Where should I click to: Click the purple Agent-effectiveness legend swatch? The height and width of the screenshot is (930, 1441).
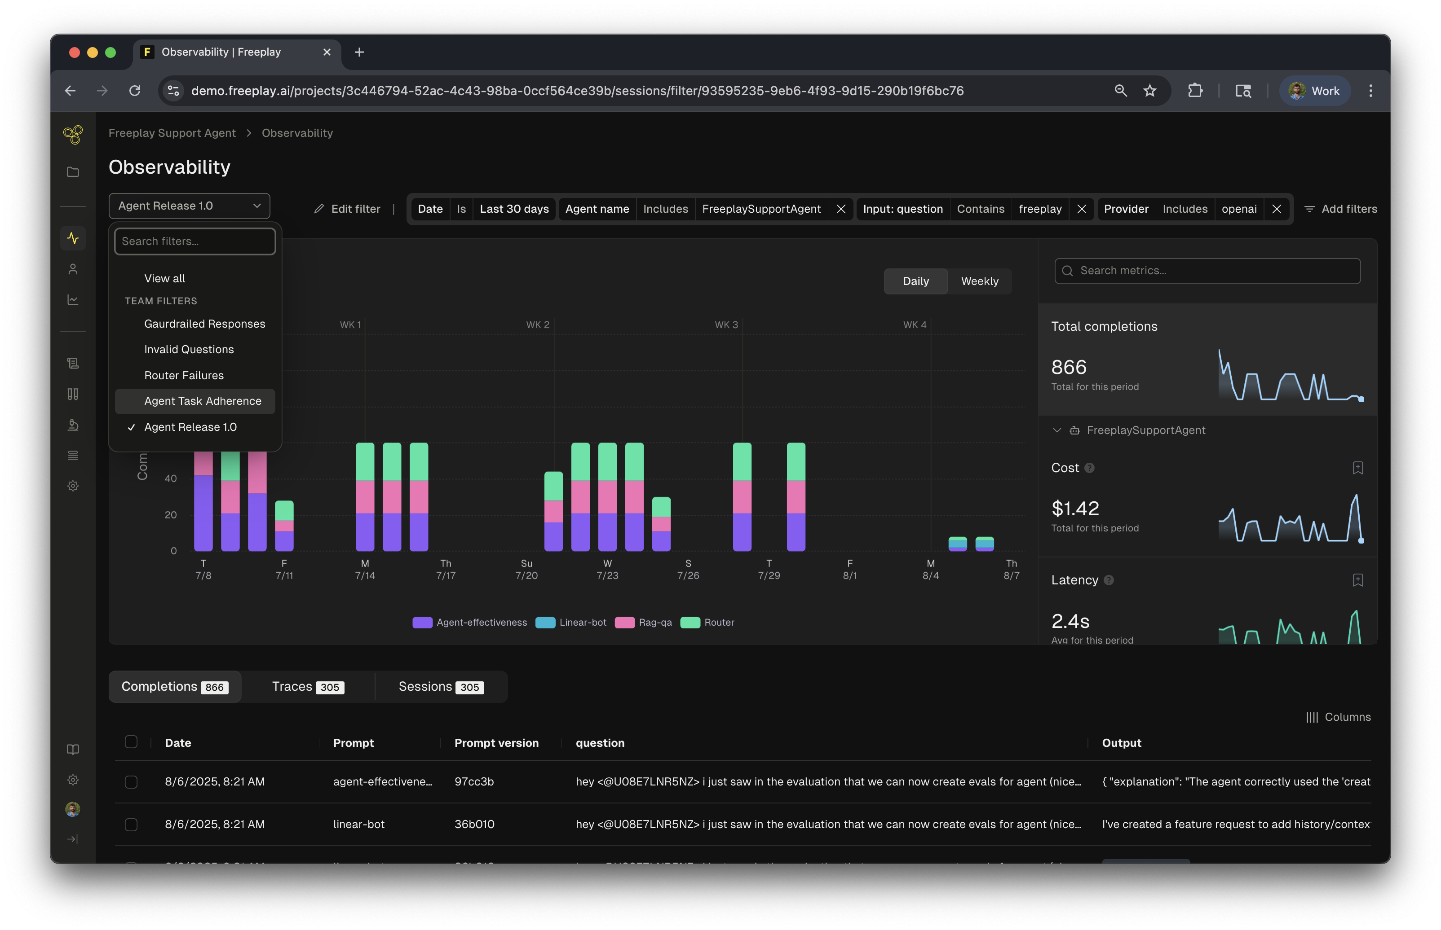point(422,623)
